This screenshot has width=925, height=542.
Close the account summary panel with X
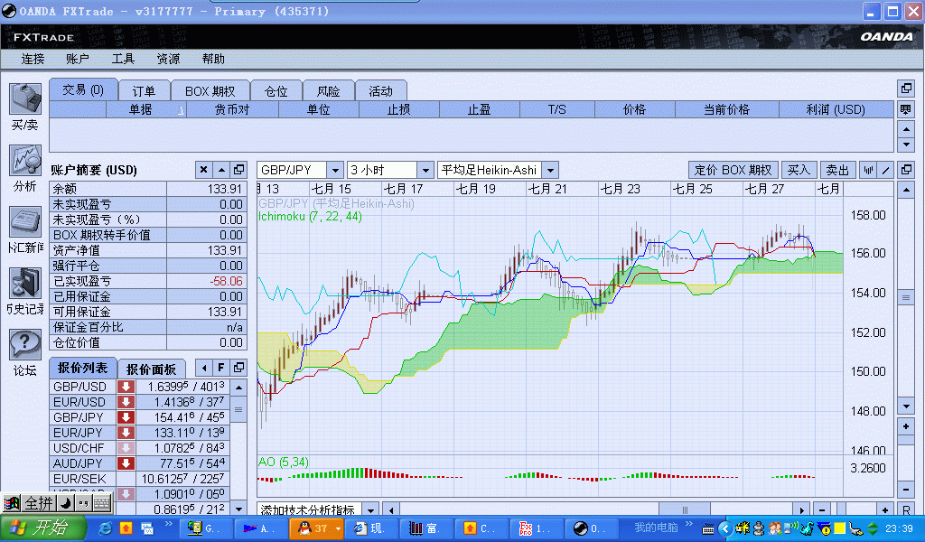[x=204, y=170]
